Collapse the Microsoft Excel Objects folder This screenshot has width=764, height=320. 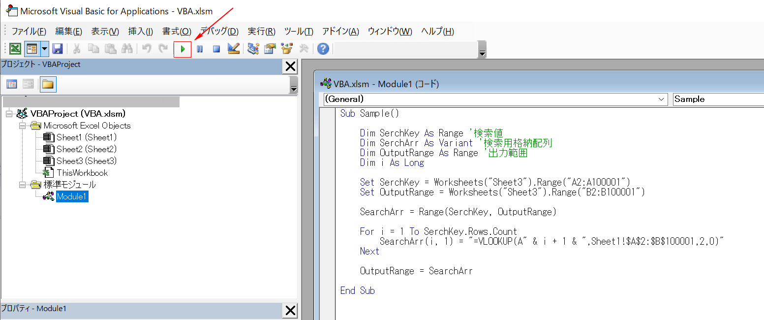point(22,126)
